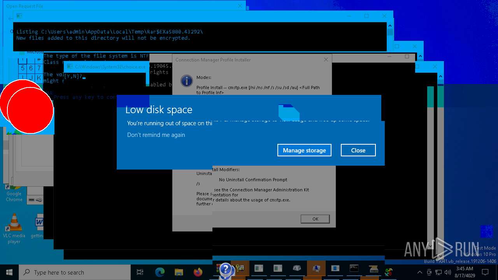Launch Firefox from the taskbar

coord(198,272)
